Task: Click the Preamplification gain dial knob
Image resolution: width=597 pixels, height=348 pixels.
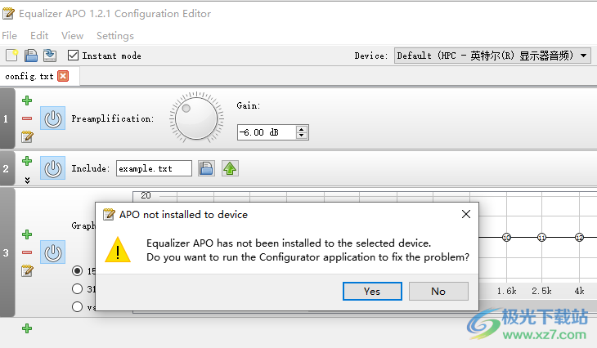Action: (196, 118)
